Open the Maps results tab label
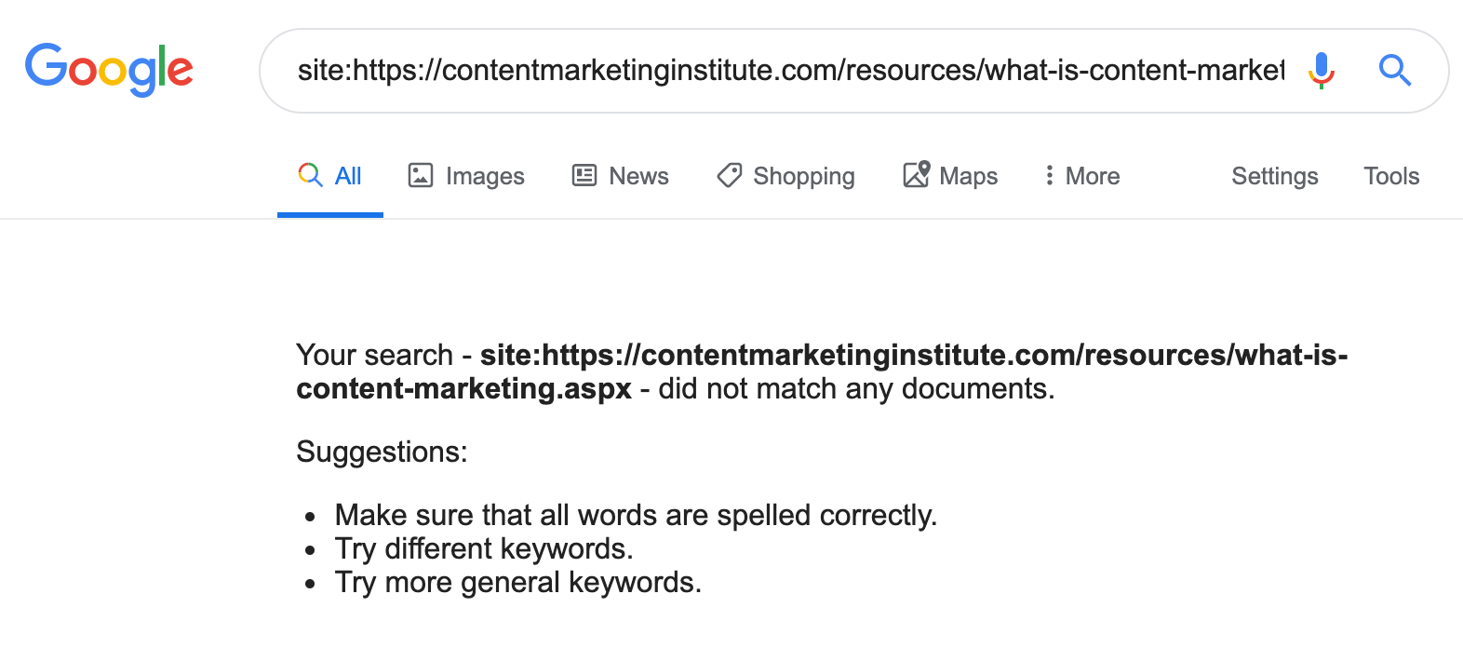This screenshot has width=1463, height=648. pos(968,176)
